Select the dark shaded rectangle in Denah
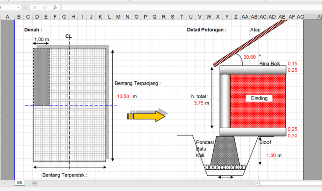 [41, 76]
